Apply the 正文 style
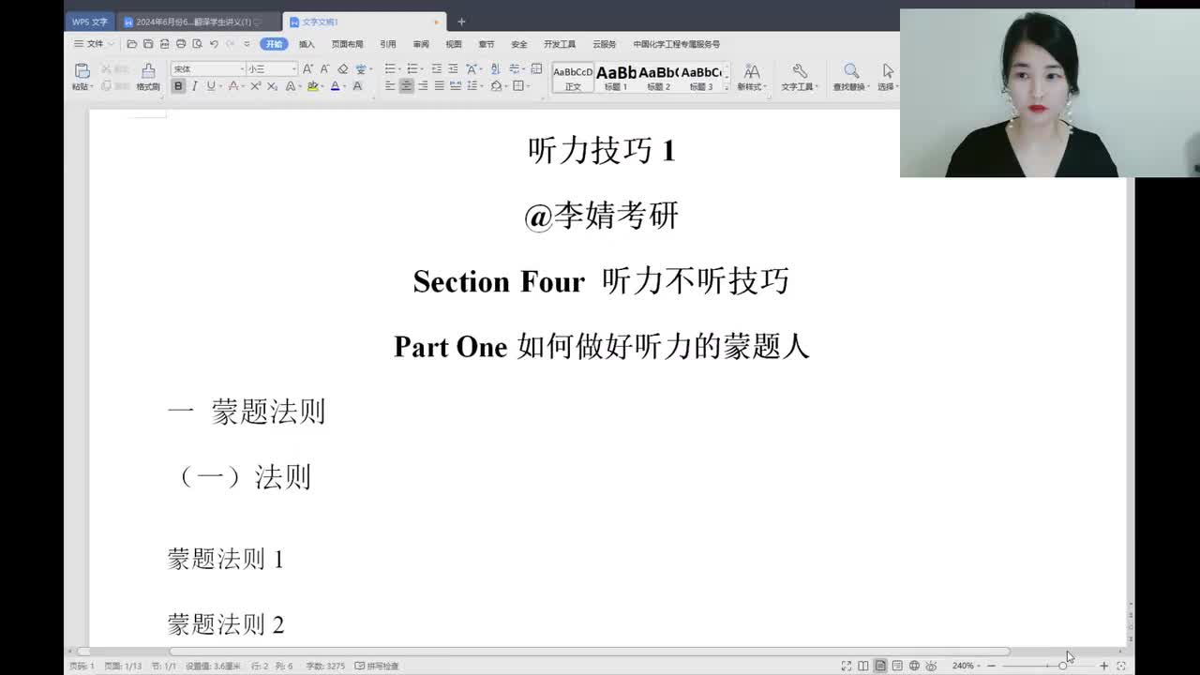Viewport: 1200px width, 675px height. pyautogui.click(x=573, y=77)
